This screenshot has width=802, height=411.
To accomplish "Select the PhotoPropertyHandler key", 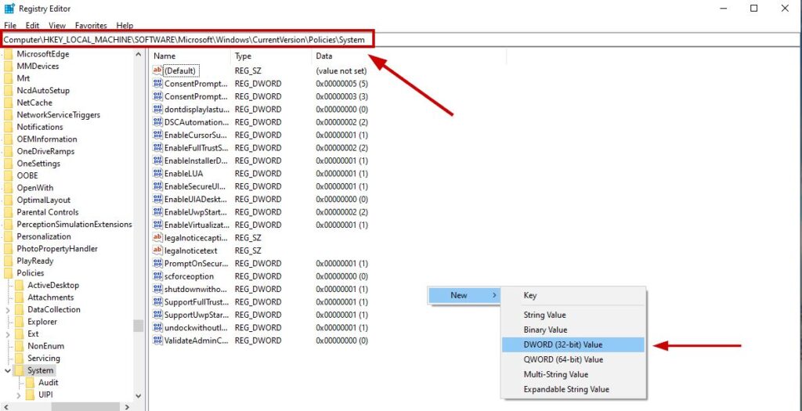I will (x=56, y=248).
